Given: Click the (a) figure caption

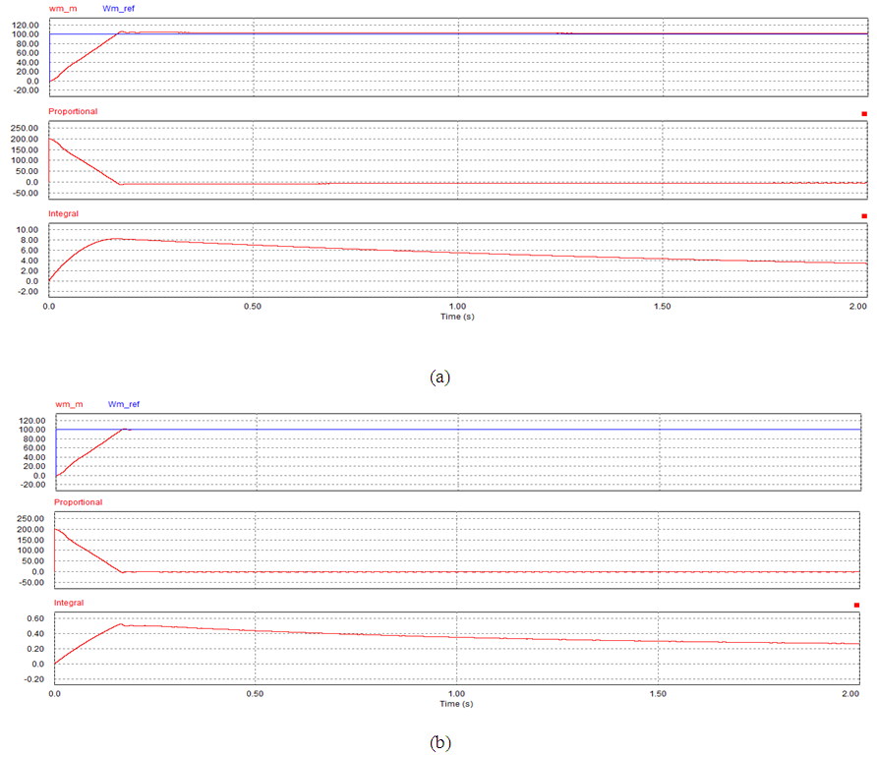Looking at the screenshot, I should [439, 377].
